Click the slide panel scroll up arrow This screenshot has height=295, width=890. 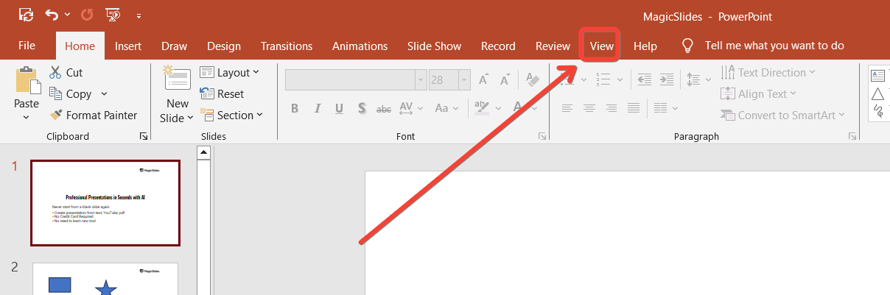point(204,152)
